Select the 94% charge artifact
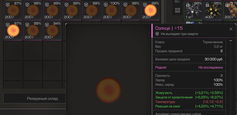 (x=52, y=31)
